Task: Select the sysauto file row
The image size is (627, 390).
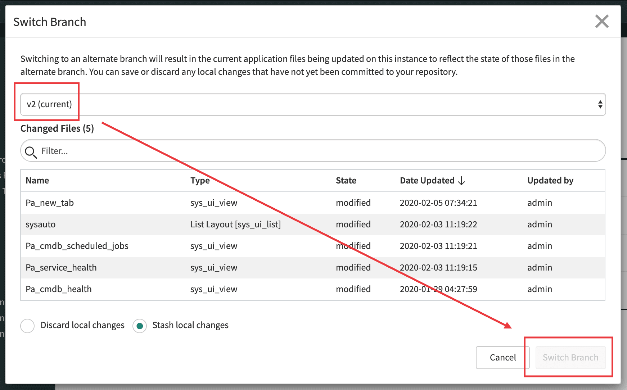Action: point(41,225)
